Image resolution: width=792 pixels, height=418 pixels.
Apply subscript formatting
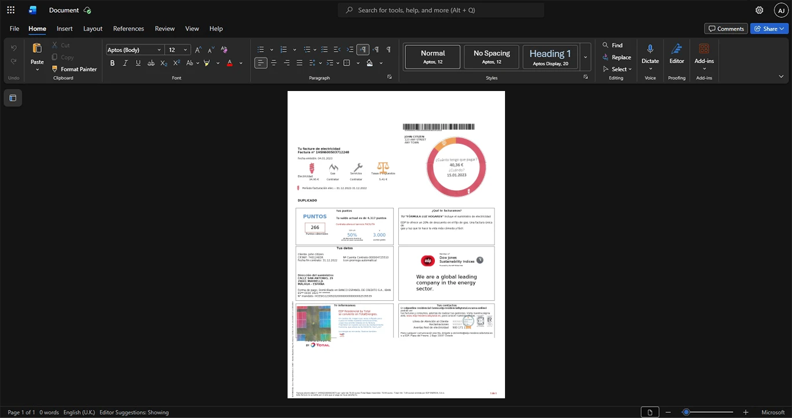pyautogui.click(x=164, y=63)
